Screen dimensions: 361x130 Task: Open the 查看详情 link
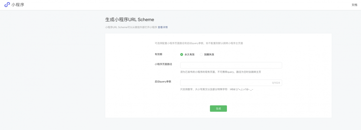pyautogui.click(x=162, y=27)
